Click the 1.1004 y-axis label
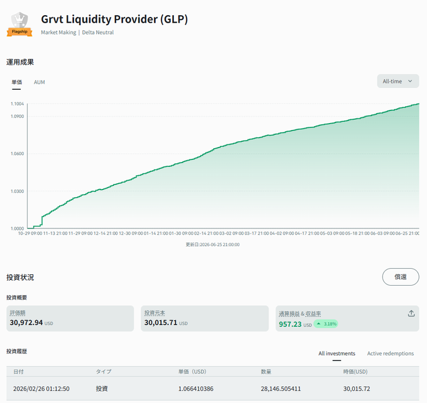The height and width of the screenshot is (403, 427). [x=17, y=104]
